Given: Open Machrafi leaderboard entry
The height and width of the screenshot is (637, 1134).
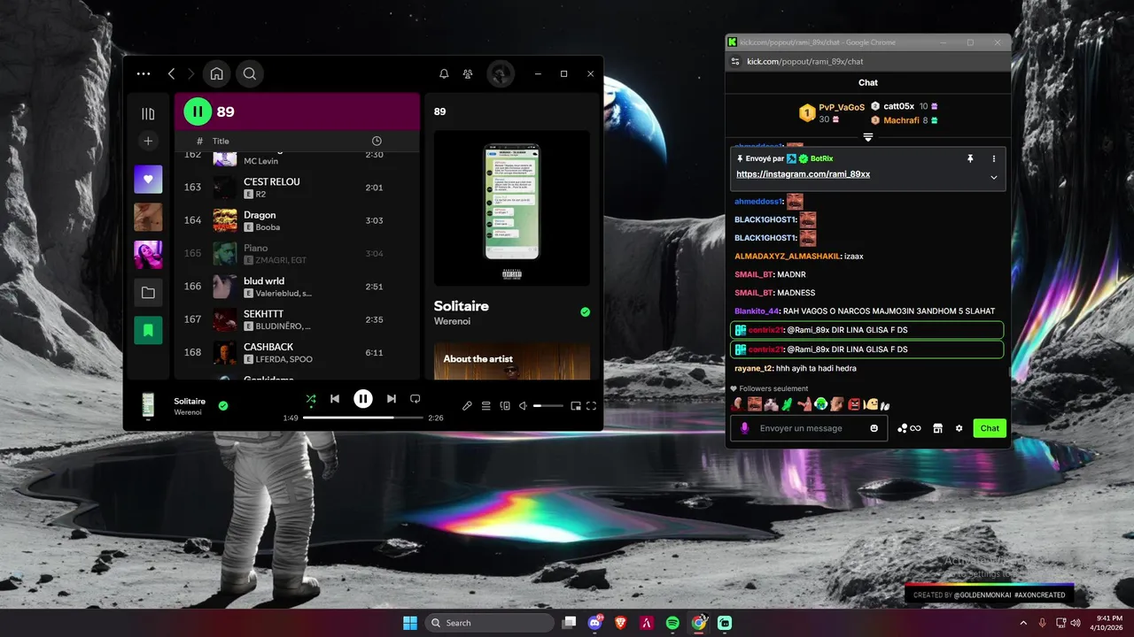Looking at the screenshot, I should coord(905,120).
